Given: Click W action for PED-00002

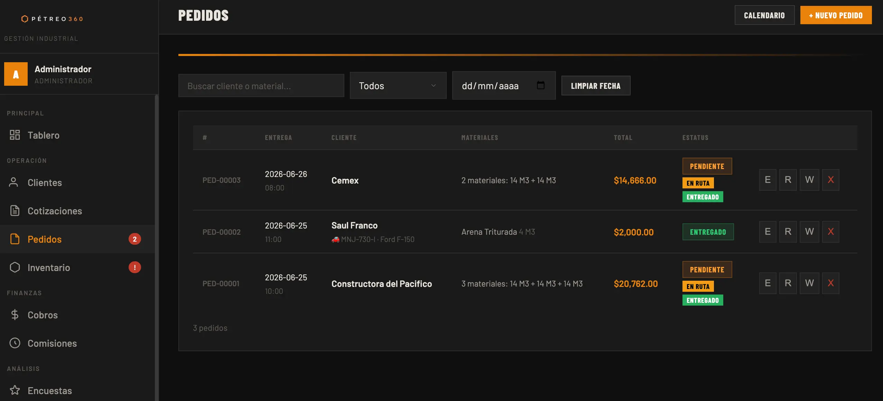Looking at the screenshot, I should (x=809, y=232).
